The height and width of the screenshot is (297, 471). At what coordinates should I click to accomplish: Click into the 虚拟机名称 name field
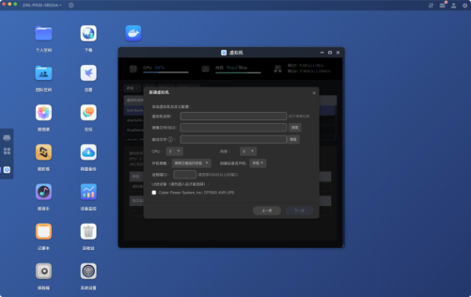click(233, 116)
